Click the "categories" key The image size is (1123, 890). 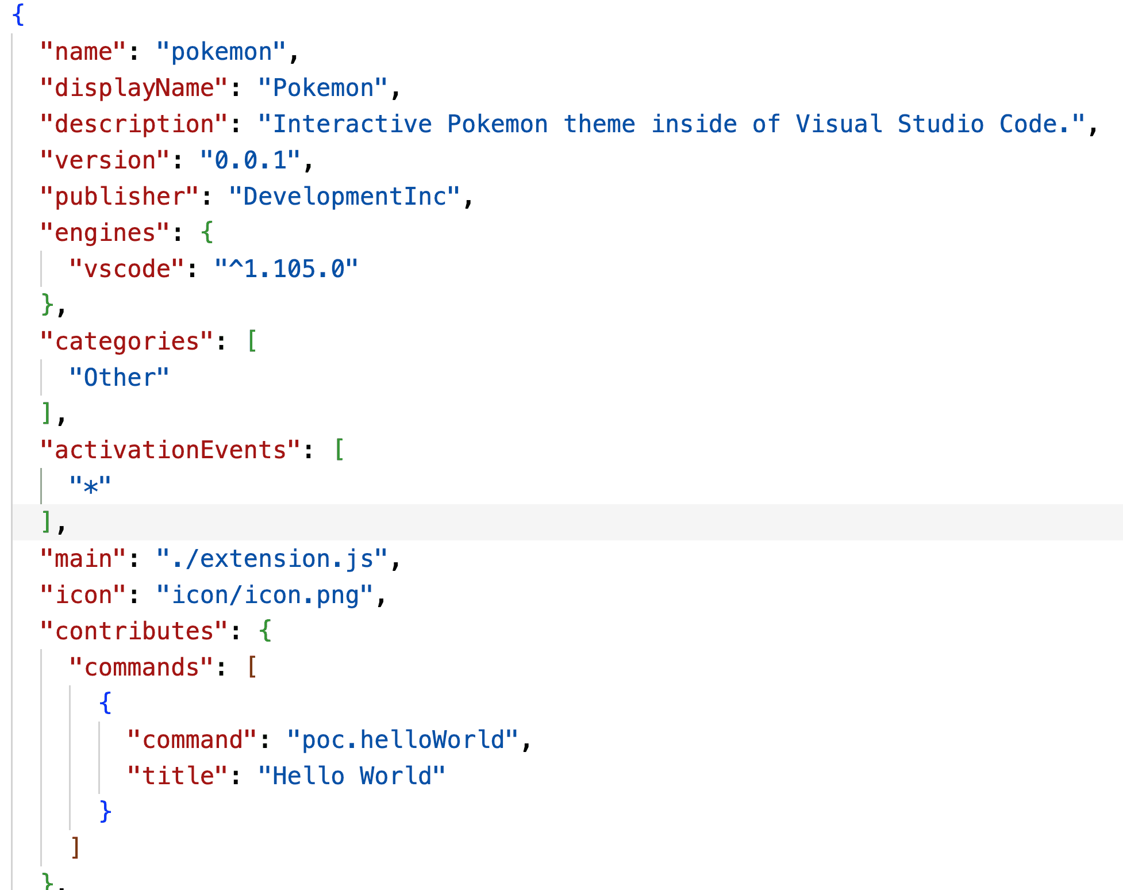click(126, 342)
